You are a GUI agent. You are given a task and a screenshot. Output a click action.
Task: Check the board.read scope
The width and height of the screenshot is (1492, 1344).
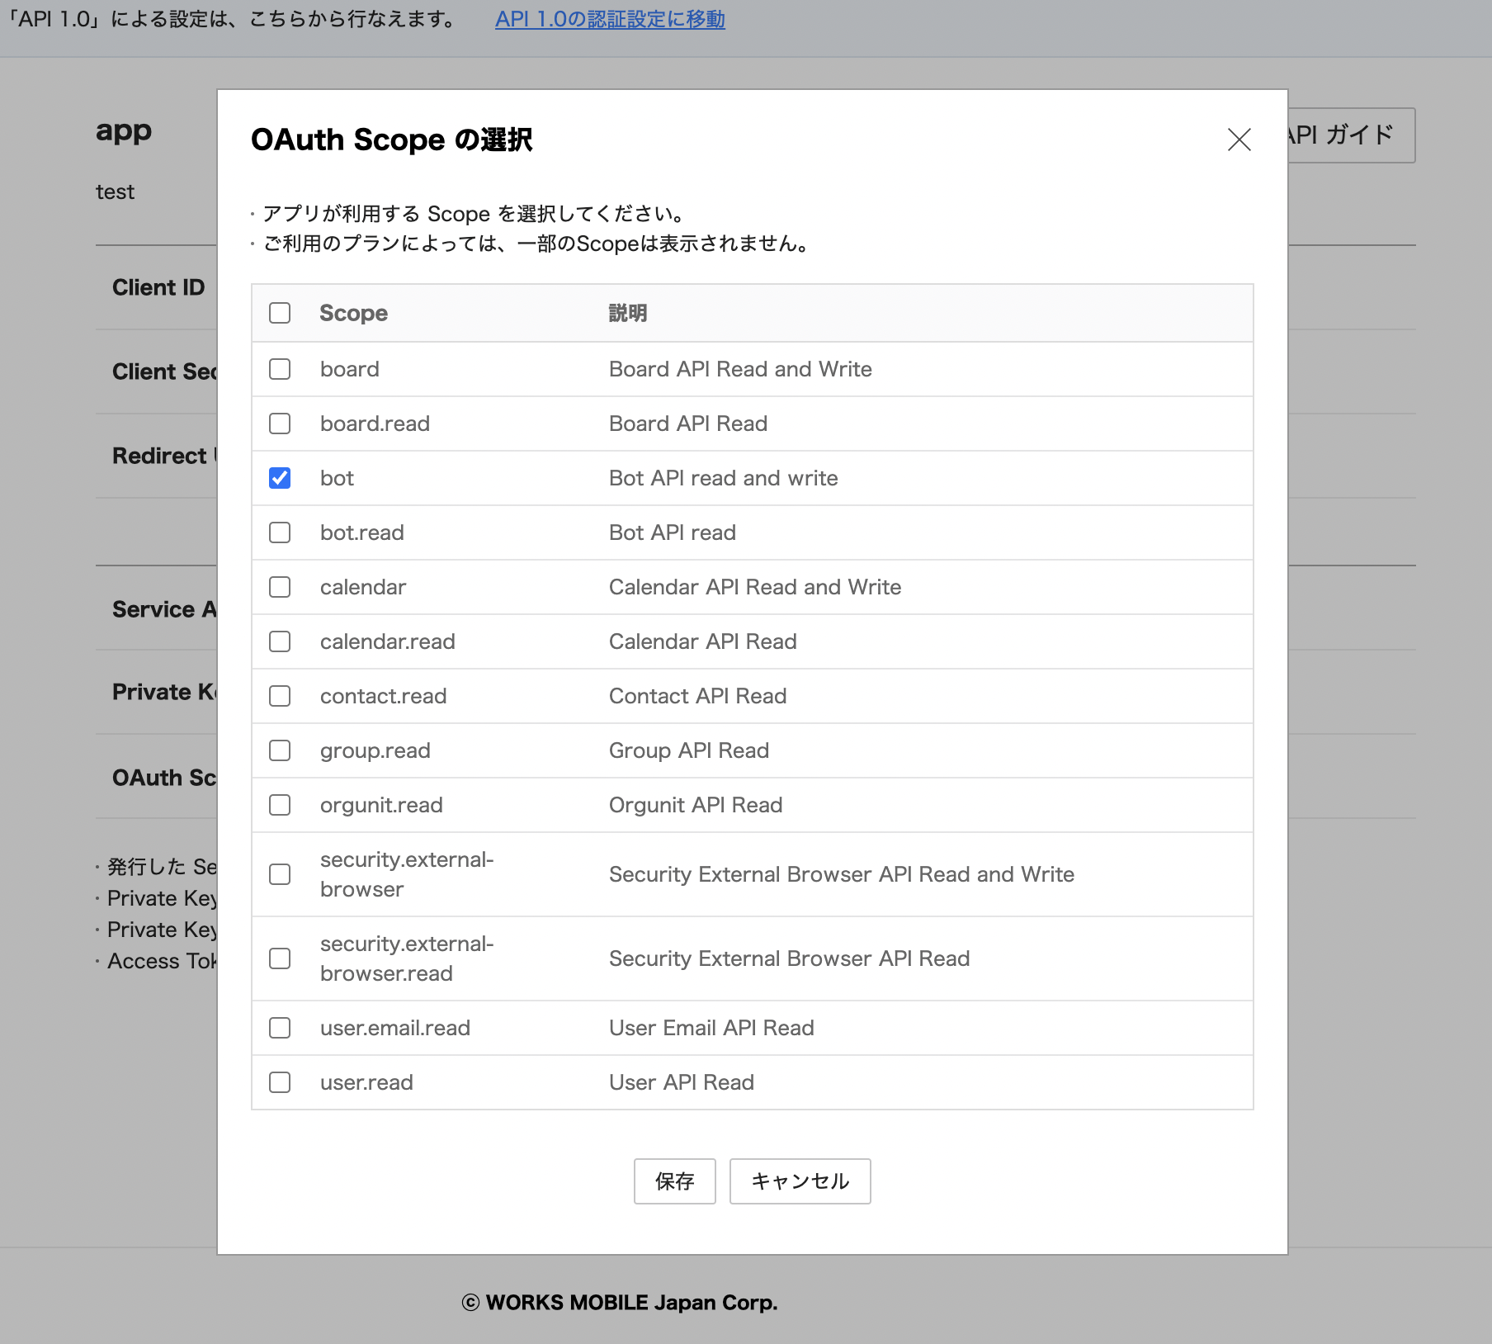[280, 424]
